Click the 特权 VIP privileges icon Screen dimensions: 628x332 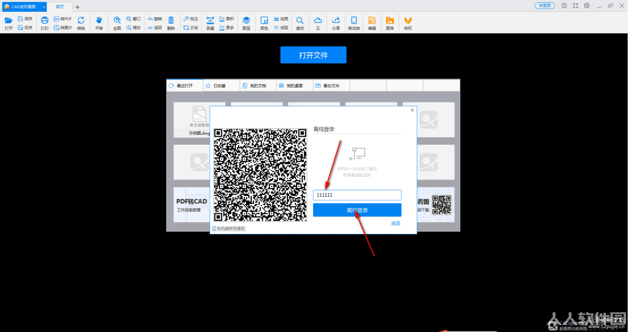[x=408, y=23]
